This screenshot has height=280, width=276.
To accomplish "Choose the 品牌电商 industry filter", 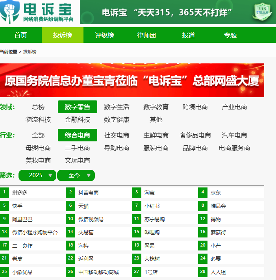I will (195, 148).
